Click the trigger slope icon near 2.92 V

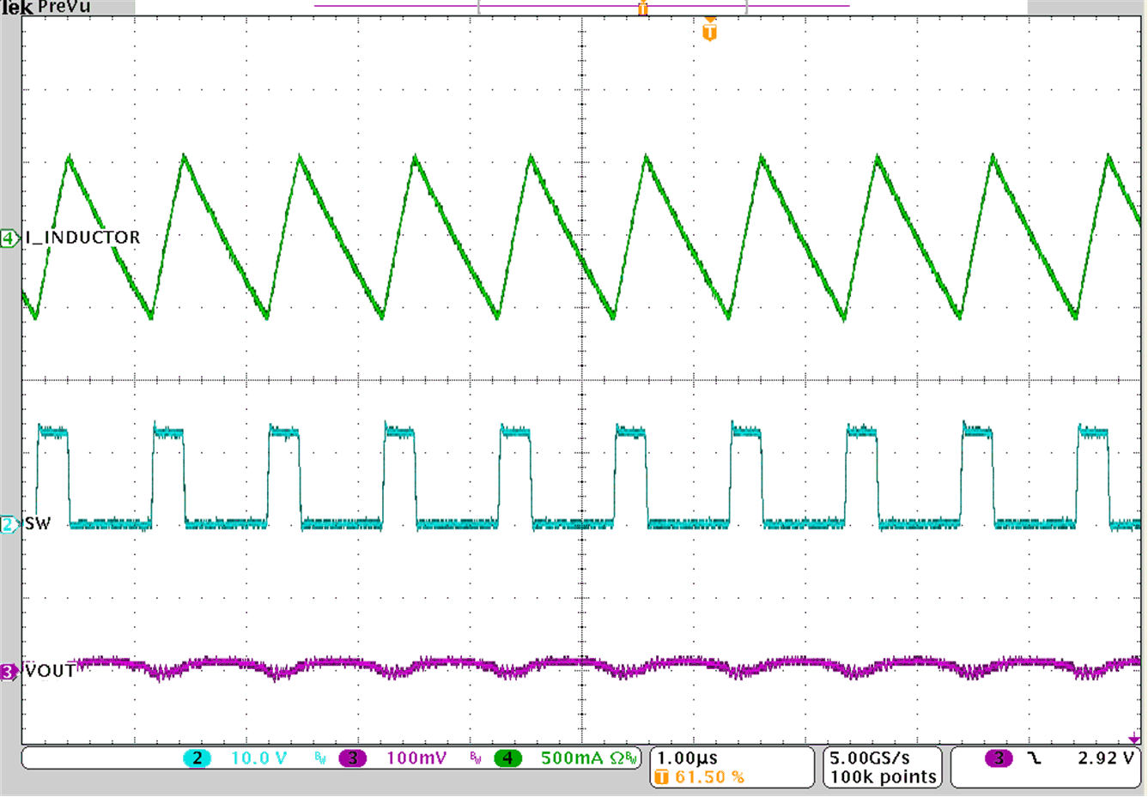(1033, 758)
